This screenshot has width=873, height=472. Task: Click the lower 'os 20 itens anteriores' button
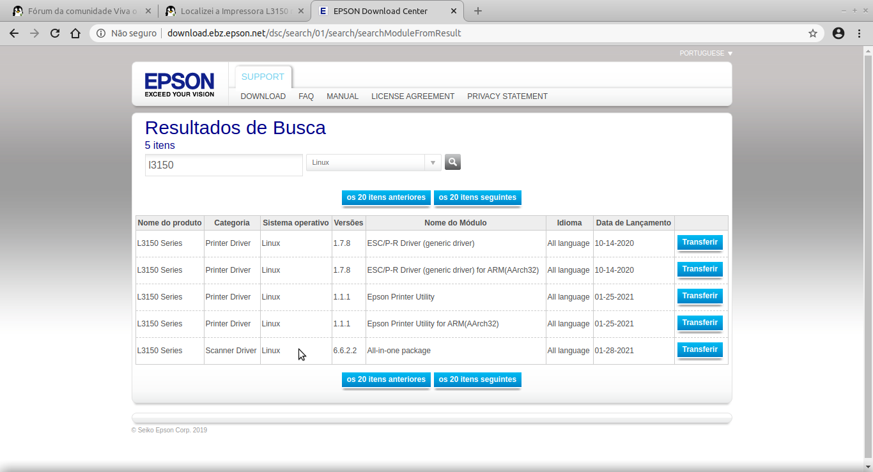[x=386, y=379]
